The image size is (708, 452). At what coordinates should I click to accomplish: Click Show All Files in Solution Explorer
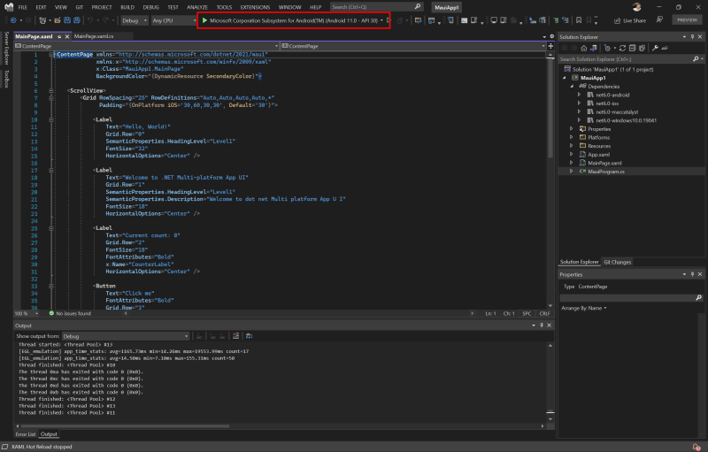click(642, 48)
